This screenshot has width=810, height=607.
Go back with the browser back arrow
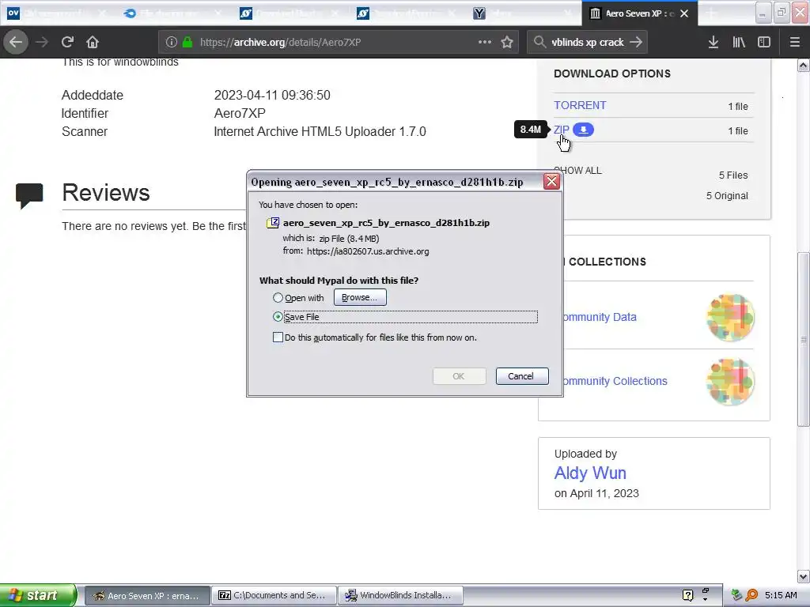pos(16,42)
